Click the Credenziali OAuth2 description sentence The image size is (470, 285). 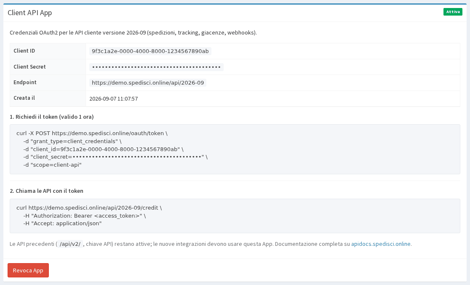[x=133, y=33]
